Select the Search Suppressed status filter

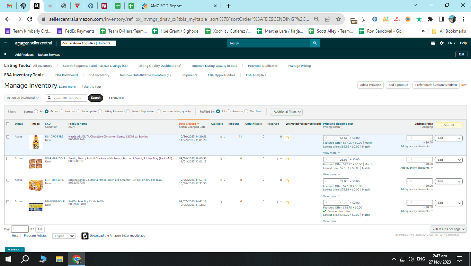(128, 112)
